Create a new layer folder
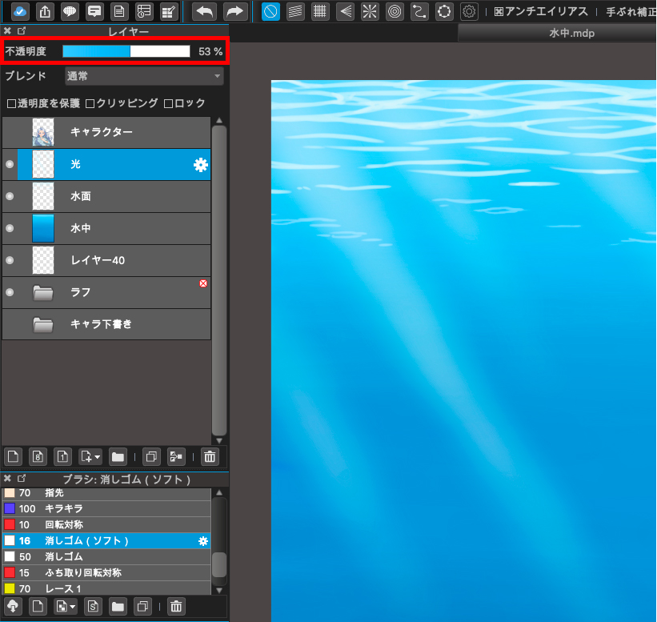The height and width of the screenshot is (622, 657). [118, 457]
